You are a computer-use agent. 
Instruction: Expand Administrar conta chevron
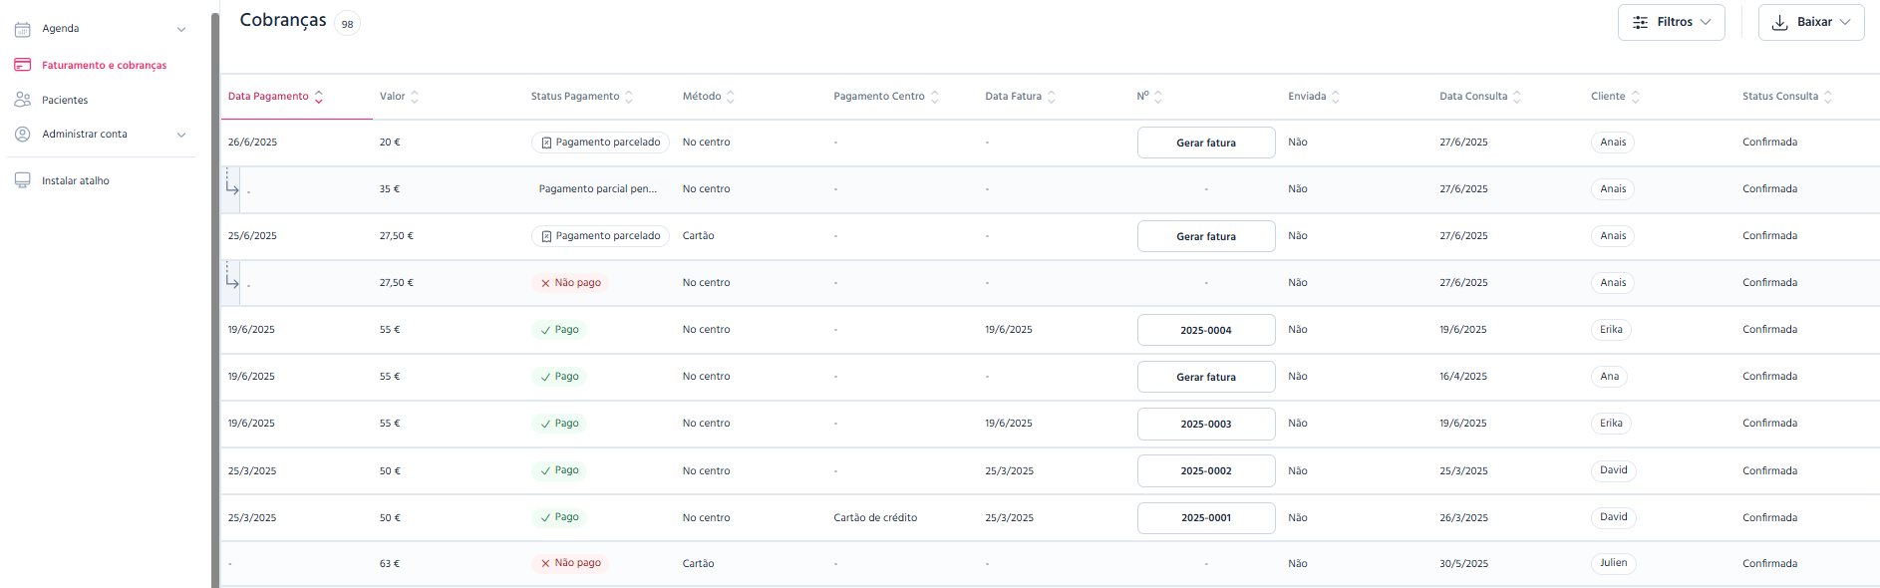[181, 135]
